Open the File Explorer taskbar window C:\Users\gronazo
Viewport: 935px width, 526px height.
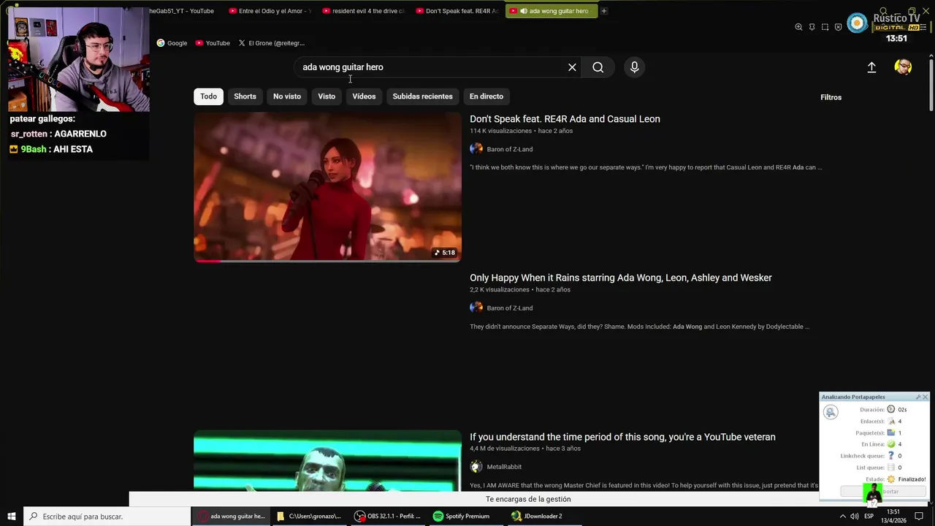pyautogui.click(x=308, y=517)
